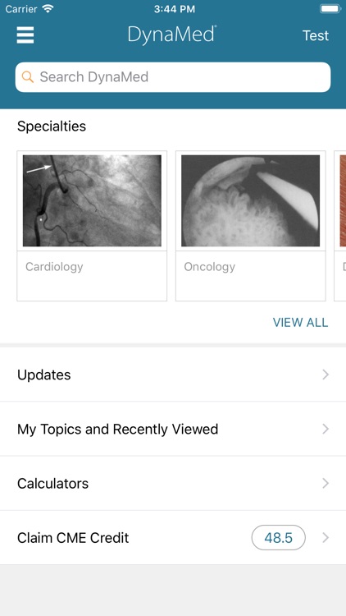Tap the 48.5 credit badge
The height and width of the screenshot is (616, 346).
coord(279,538)
